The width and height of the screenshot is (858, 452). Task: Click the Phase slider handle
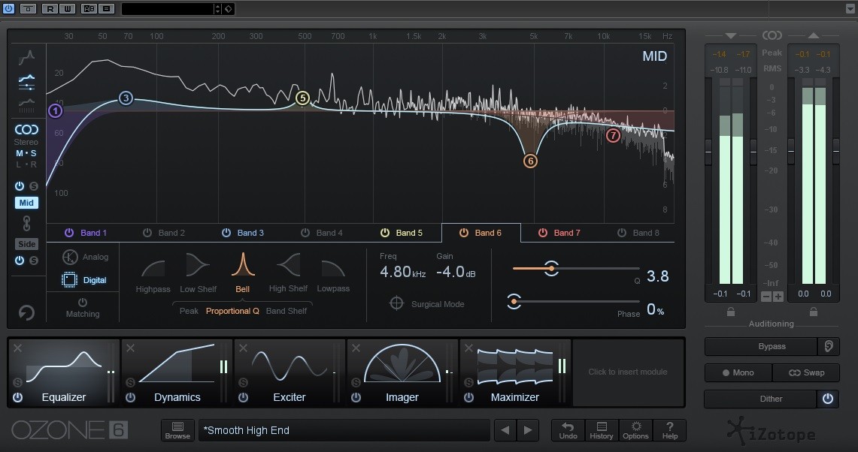(514, 301)
